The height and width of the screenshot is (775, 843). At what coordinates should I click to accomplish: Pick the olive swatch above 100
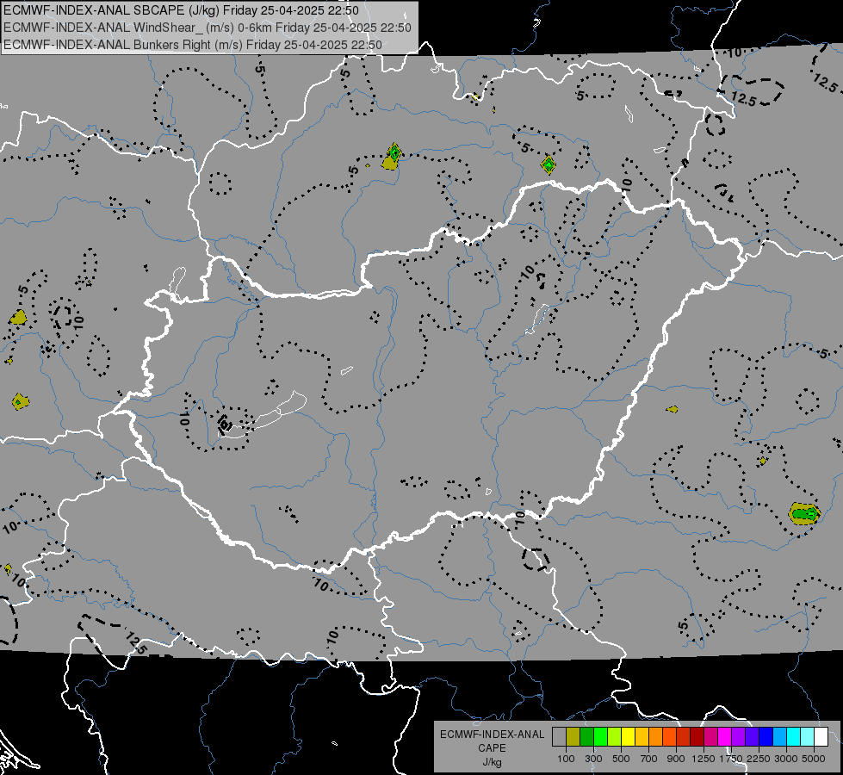click(x=573, y=737)
